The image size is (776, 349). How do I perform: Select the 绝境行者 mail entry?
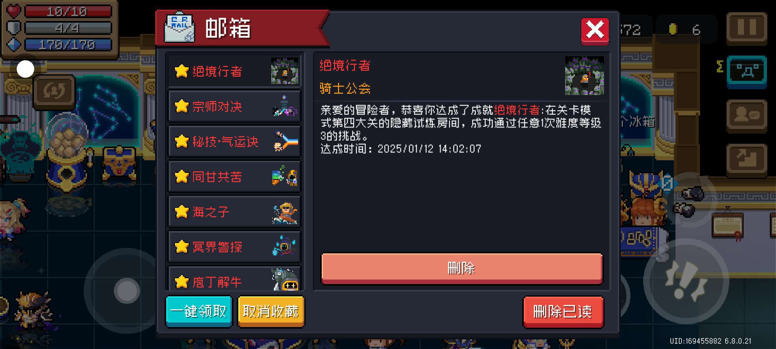tap(235, 71)
